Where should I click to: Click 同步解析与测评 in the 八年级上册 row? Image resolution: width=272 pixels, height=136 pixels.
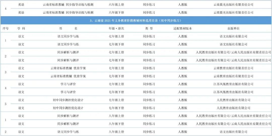click(68, 116)
